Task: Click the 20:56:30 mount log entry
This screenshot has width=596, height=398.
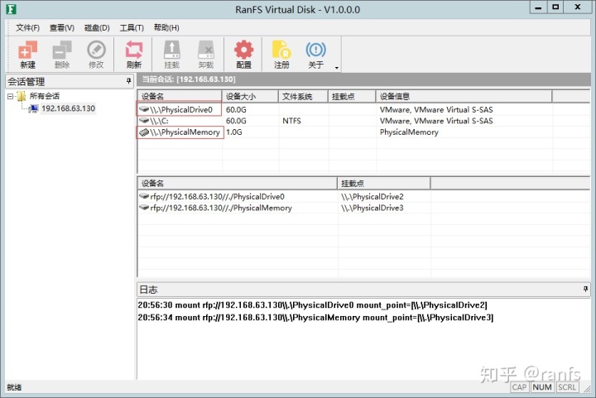Action: pos(312,305)
